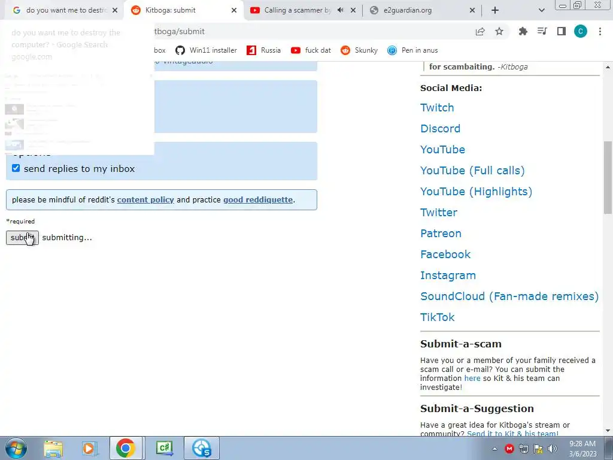Open the Win11 installer bookmark
Screen dimensions: 613x460
pos(207,50)
